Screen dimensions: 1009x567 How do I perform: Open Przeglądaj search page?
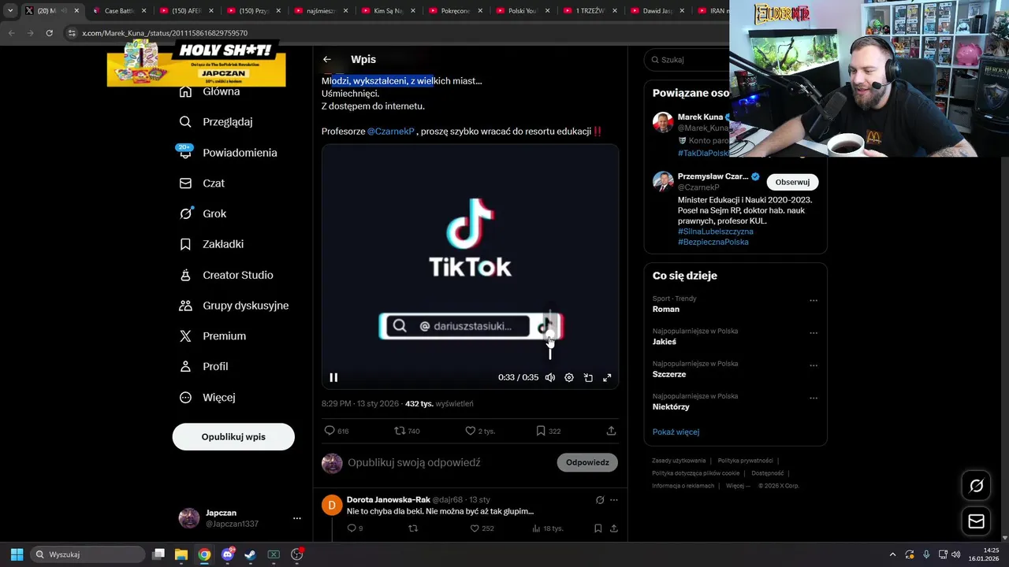[x=216, y=122]
